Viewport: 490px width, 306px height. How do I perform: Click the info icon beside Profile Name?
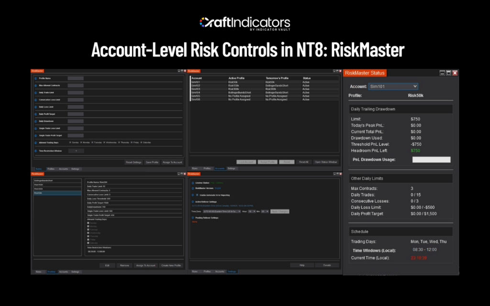click(x=35, y=78)
